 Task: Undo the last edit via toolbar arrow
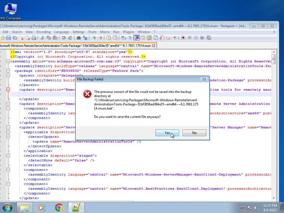pyautogui.click(x=64, y=38)
